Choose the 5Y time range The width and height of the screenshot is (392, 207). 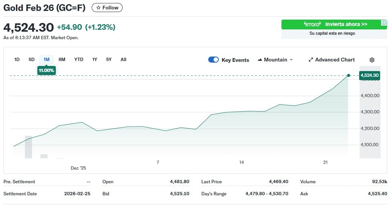[109, 60]
